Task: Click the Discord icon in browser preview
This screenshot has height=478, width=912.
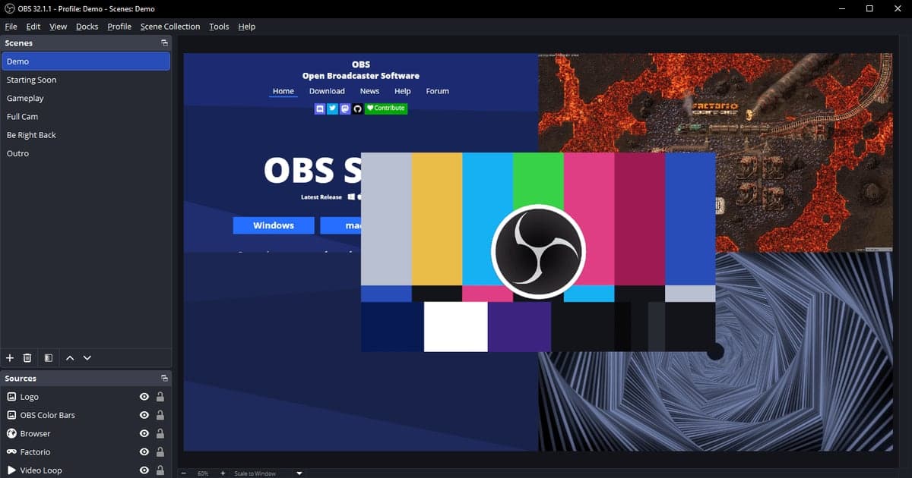Action: pos(320,108)
